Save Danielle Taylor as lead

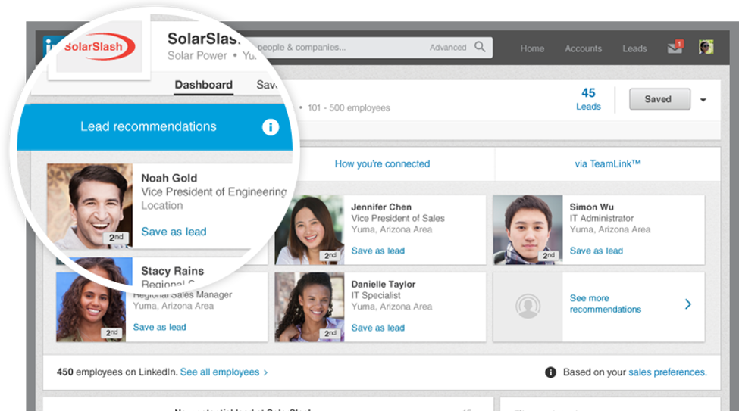(x=378, y=328)
